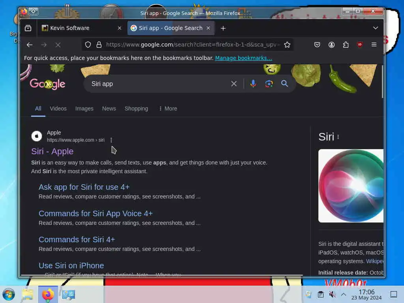Open File Explorer from taskbar
The height and width of the screenshot is (303, 404).
click(x=28, y=294)
